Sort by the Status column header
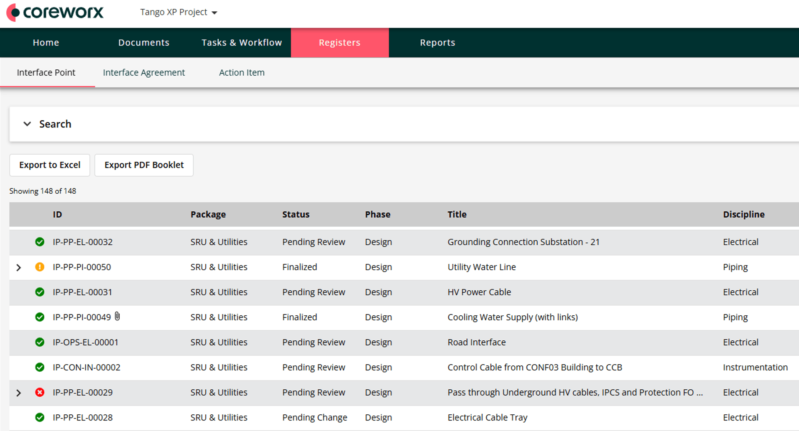 pos(296,214)
